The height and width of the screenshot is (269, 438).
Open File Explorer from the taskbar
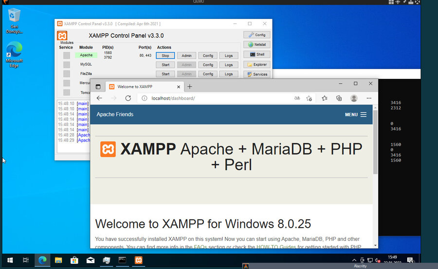tap(58, 260)
